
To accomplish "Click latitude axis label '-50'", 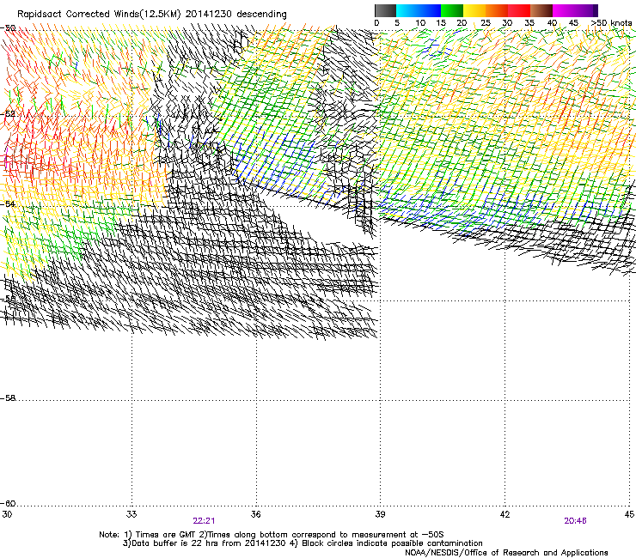I will (x=8, y=28).
